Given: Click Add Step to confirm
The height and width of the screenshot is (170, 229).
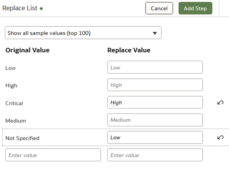Looking at the screenshot, I should click(x=195, y=8).
